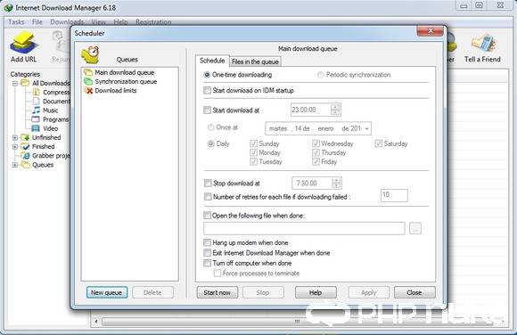Click the All Downloads folder icon
This screenshot has height=335, width=517.
pos(25,83)
